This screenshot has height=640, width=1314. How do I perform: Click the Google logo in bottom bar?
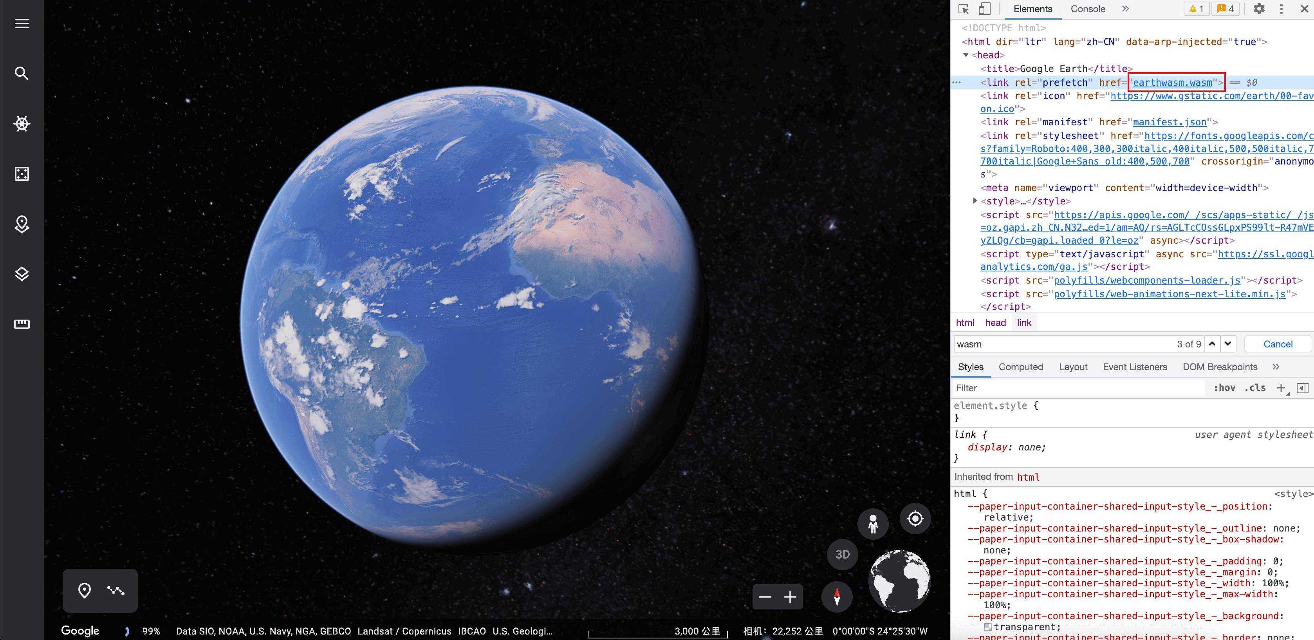[80, 631]
